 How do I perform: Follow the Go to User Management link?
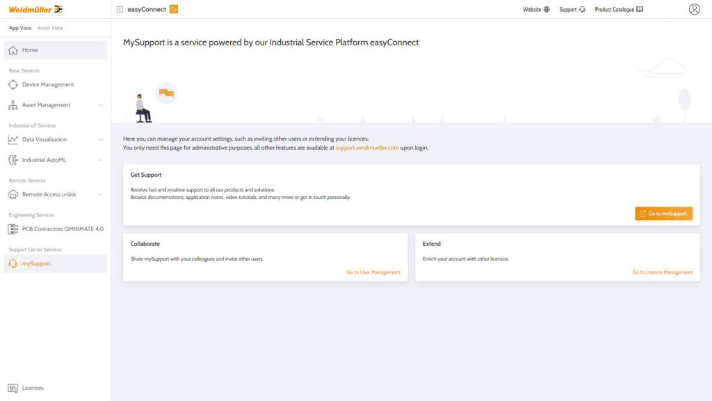click(x=373, y=272)
